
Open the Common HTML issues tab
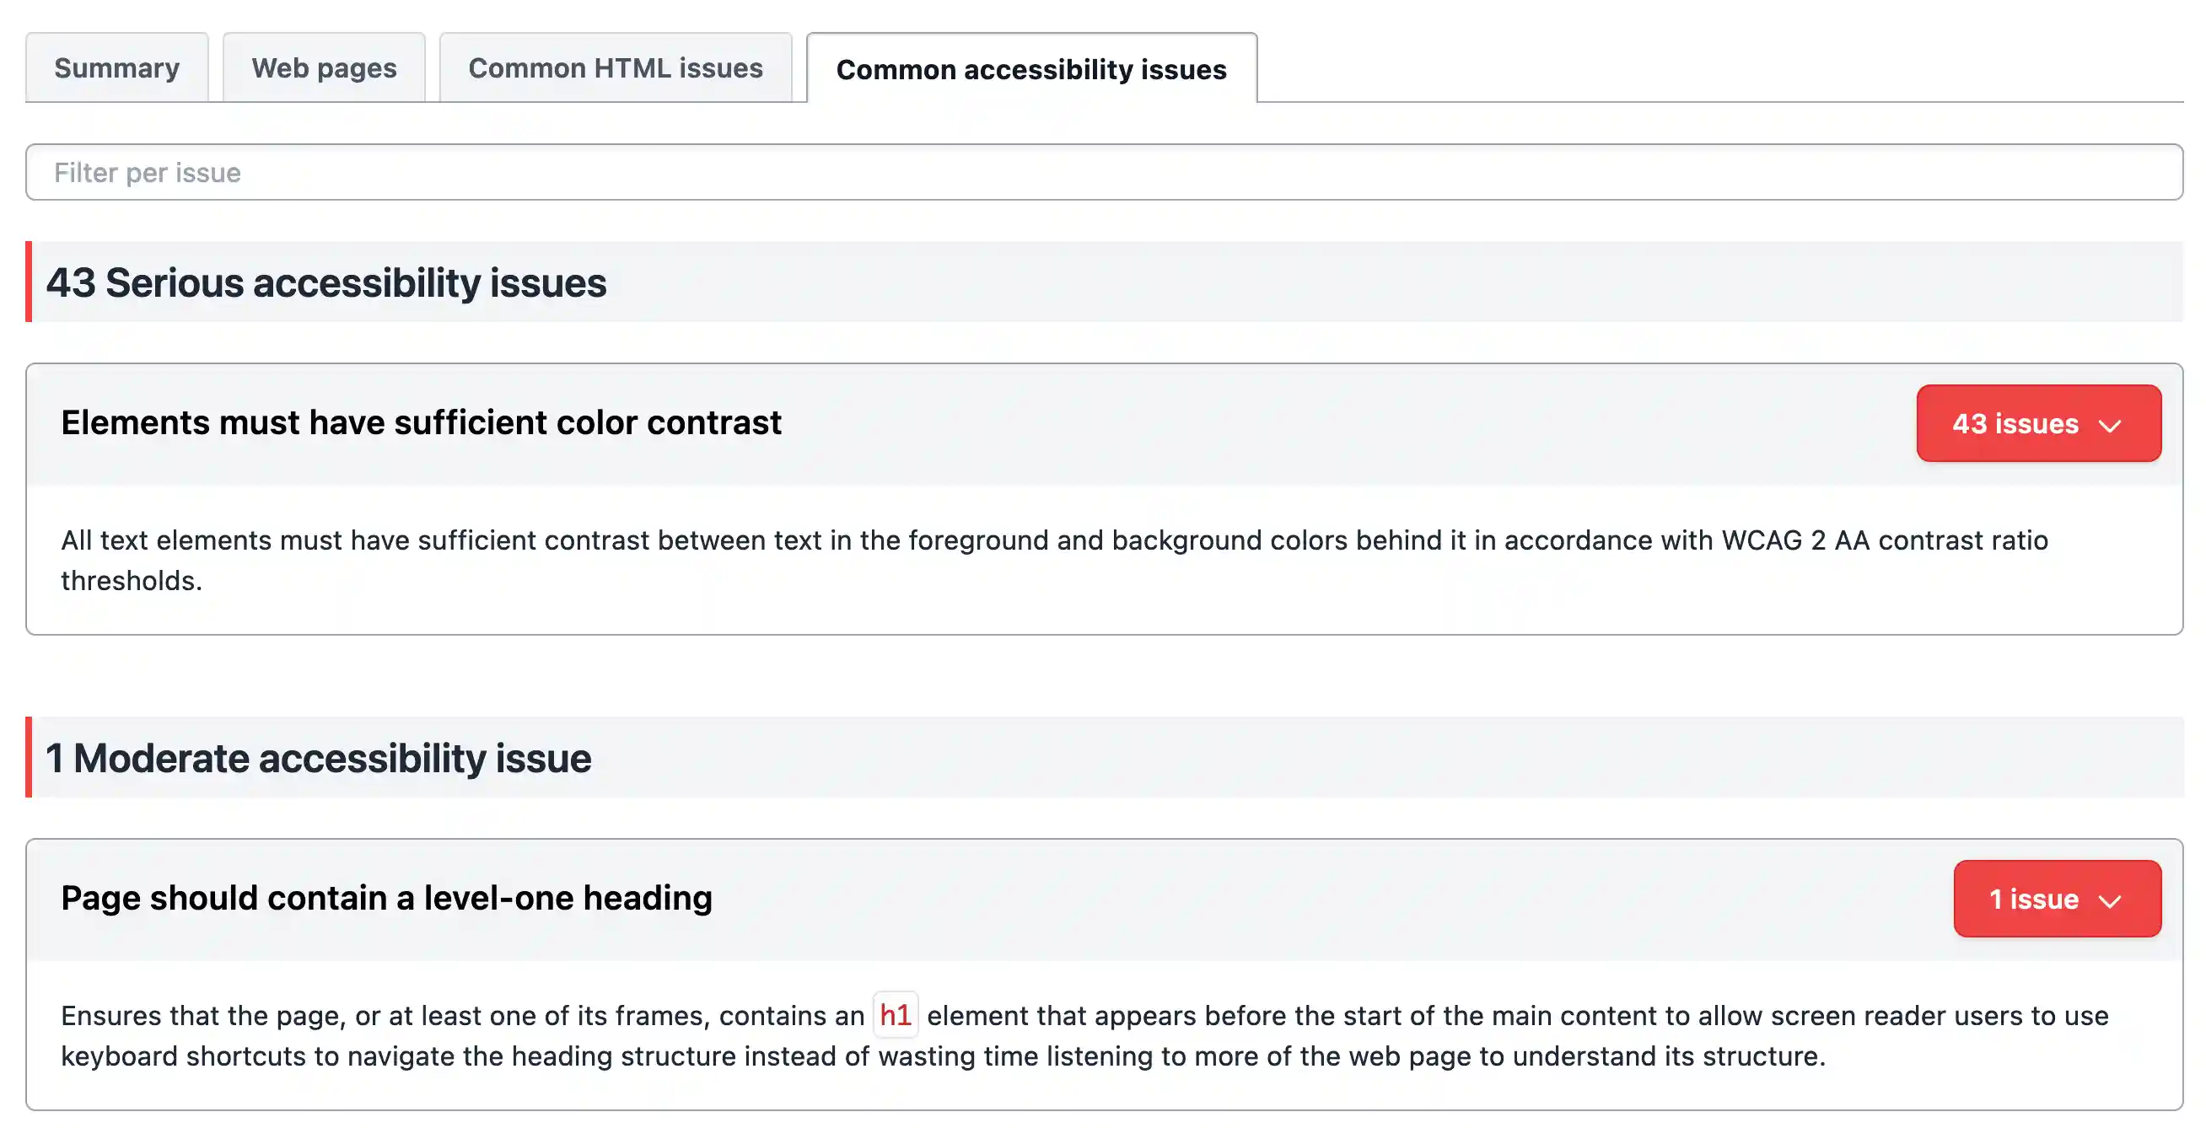[x=615, y=67]
